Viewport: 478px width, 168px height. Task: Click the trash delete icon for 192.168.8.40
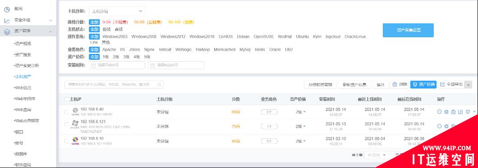coord(453,112)
